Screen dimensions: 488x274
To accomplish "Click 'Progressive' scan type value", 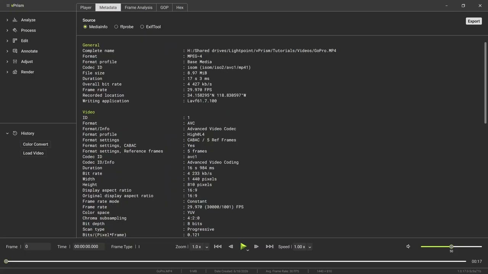I will [x=201, y=229].
